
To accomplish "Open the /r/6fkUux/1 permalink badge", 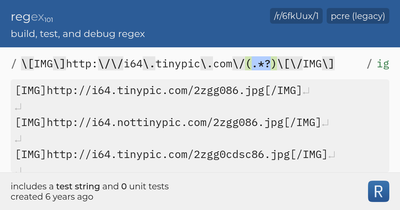I will tap(296, 16).
